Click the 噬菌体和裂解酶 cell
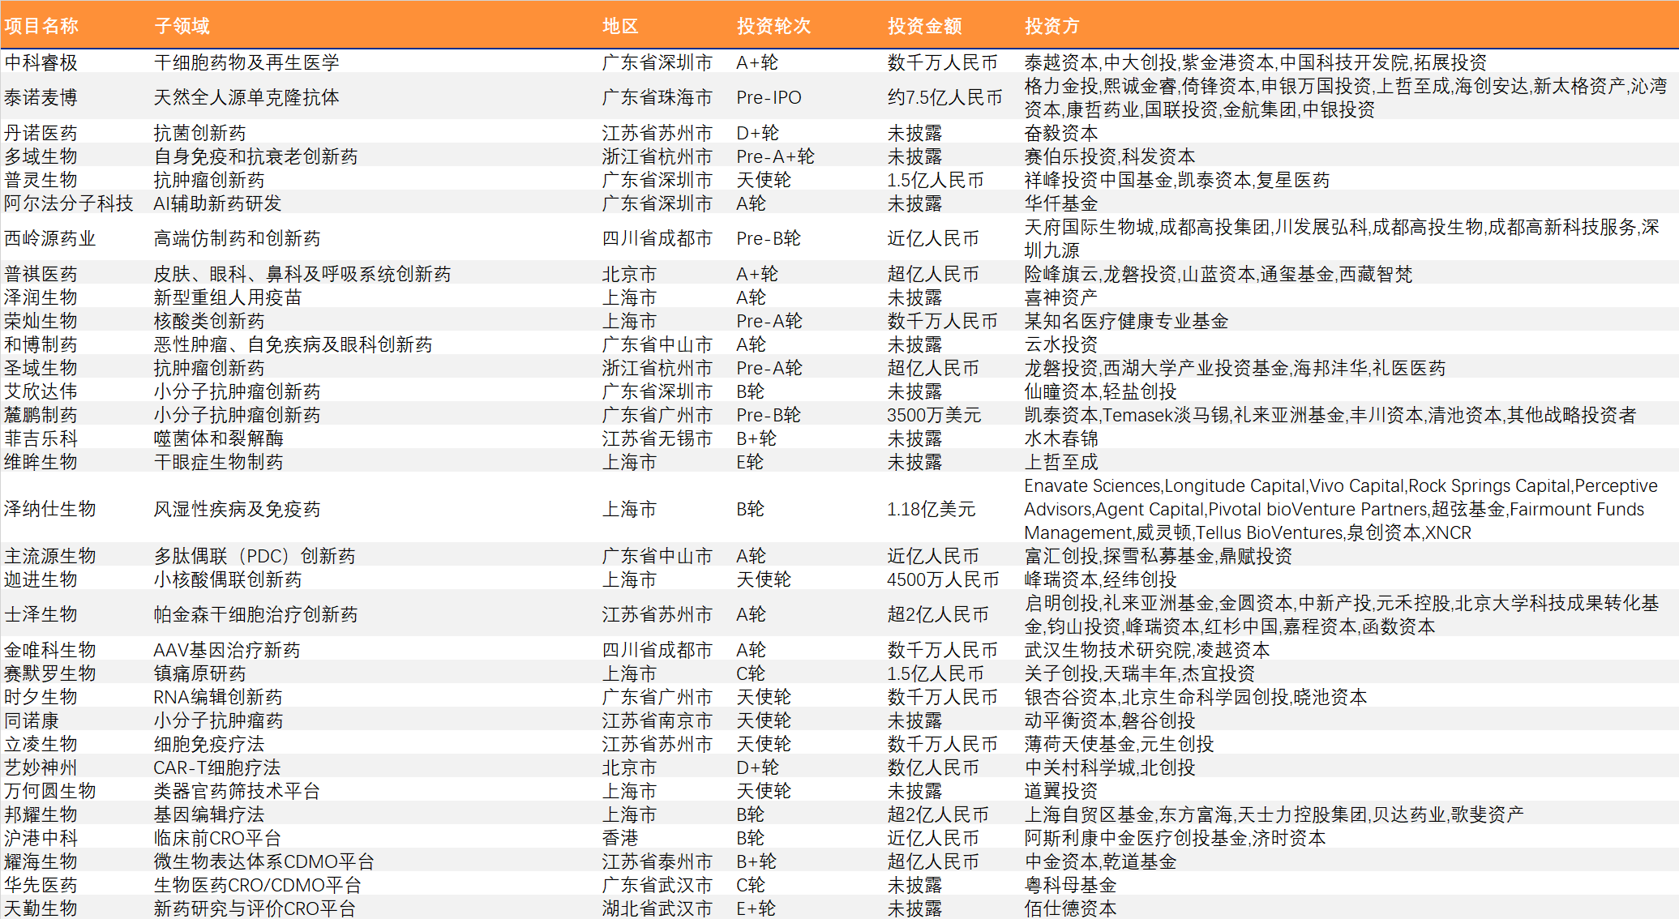The height and width of the screenshot is (919, 1679). [x=219, y=438]
